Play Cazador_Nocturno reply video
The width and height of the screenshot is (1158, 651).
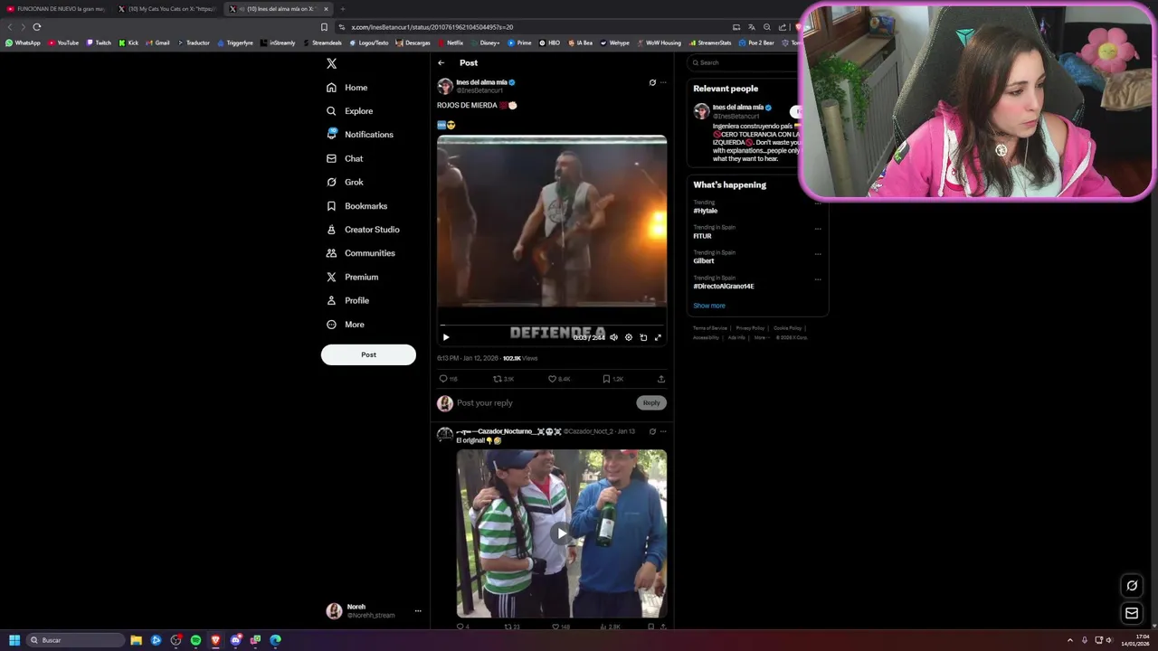(562, 533)
